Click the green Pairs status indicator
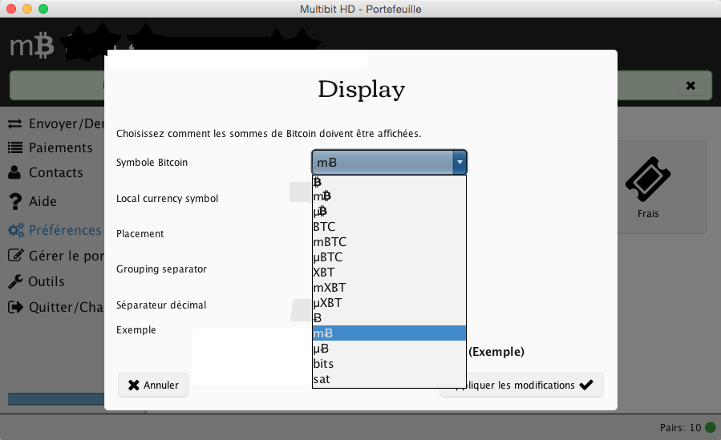The width and height of the screenshot is (721, 440). click(711, 428)
